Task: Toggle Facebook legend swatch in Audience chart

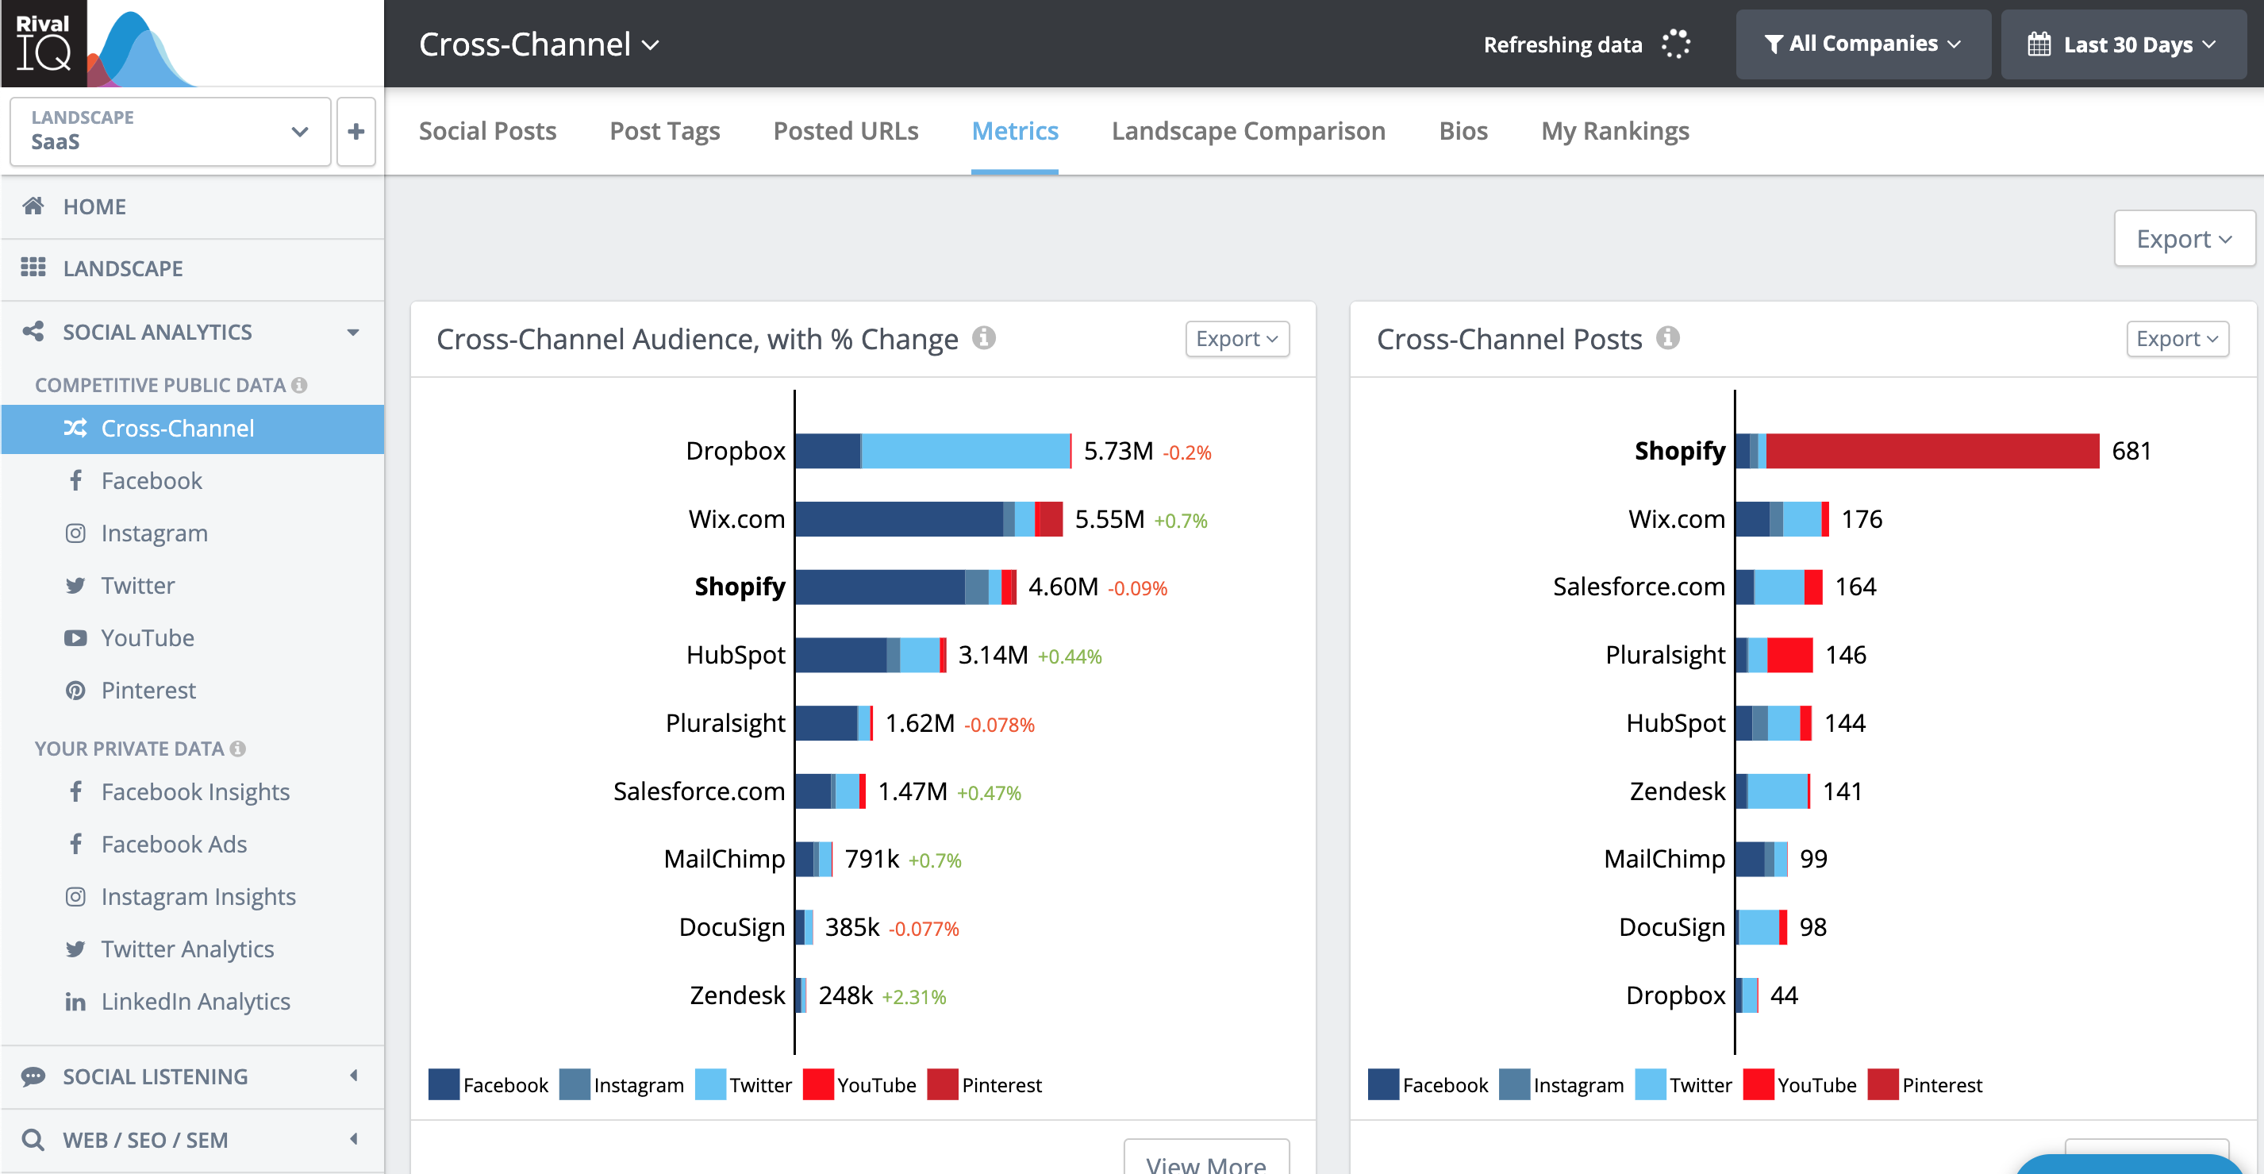Action: coord(444,1084)
